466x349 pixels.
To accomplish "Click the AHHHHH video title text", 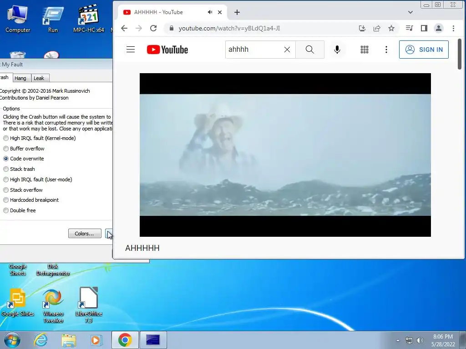I will point(142,248).
